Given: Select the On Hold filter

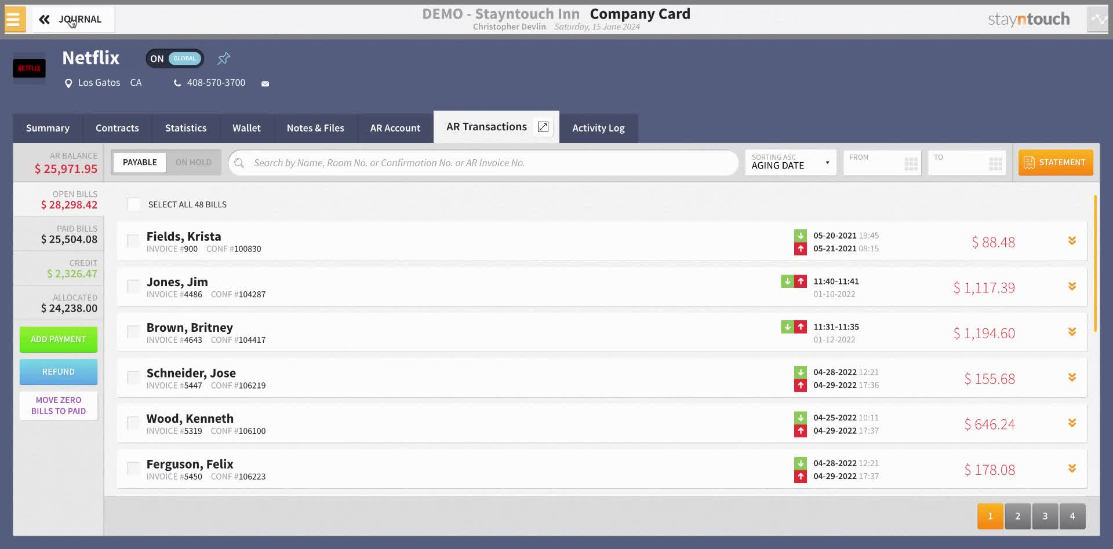Looking at the screenshot, I should point(194,163).
